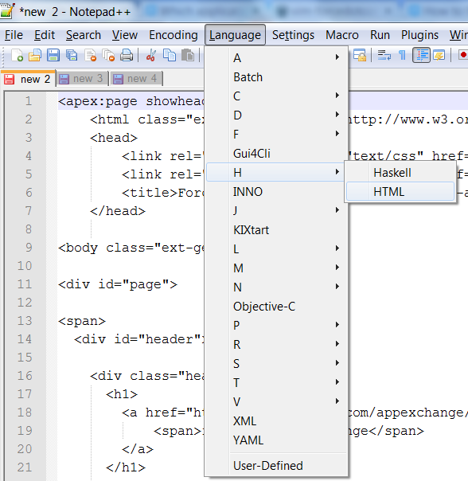Click the <head> tag on line 3
Image resolution: width=468 pixels, height=481 pixels.
[114, 138]
